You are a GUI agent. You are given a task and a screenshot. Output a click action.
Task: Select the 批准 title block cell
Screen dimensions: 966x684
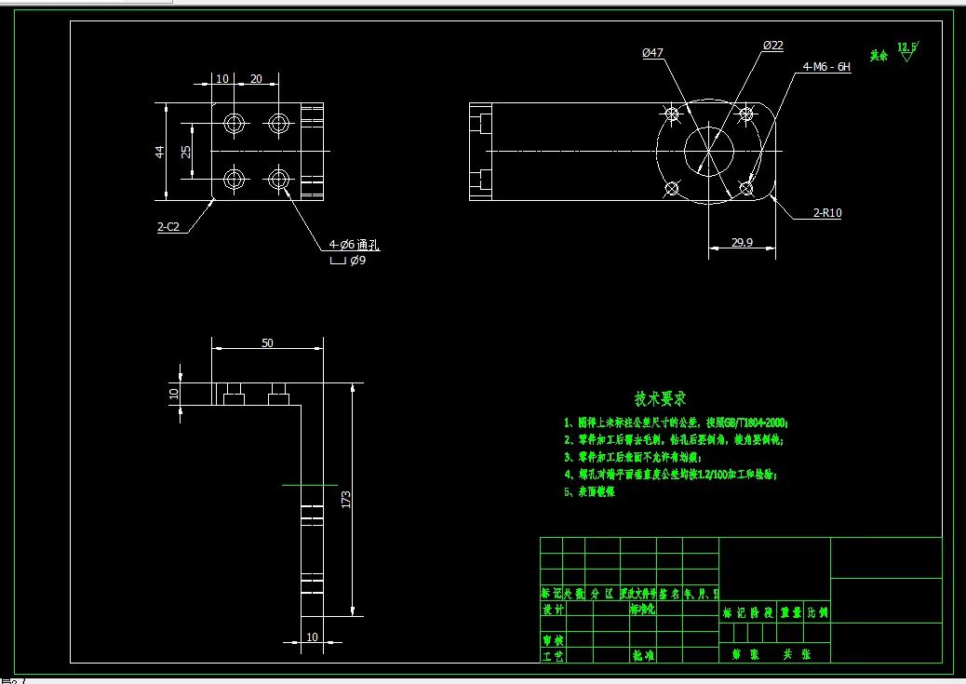tap(642, 656)
